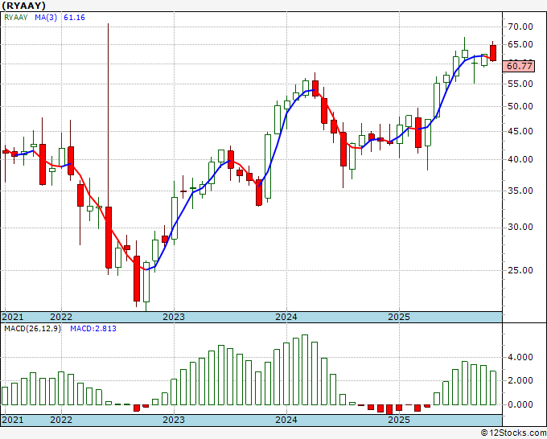The width and height of the screenshot is (547, 439).
Task: Click the MACD(26,12,9) indicator label
Action: coord(32,329)
